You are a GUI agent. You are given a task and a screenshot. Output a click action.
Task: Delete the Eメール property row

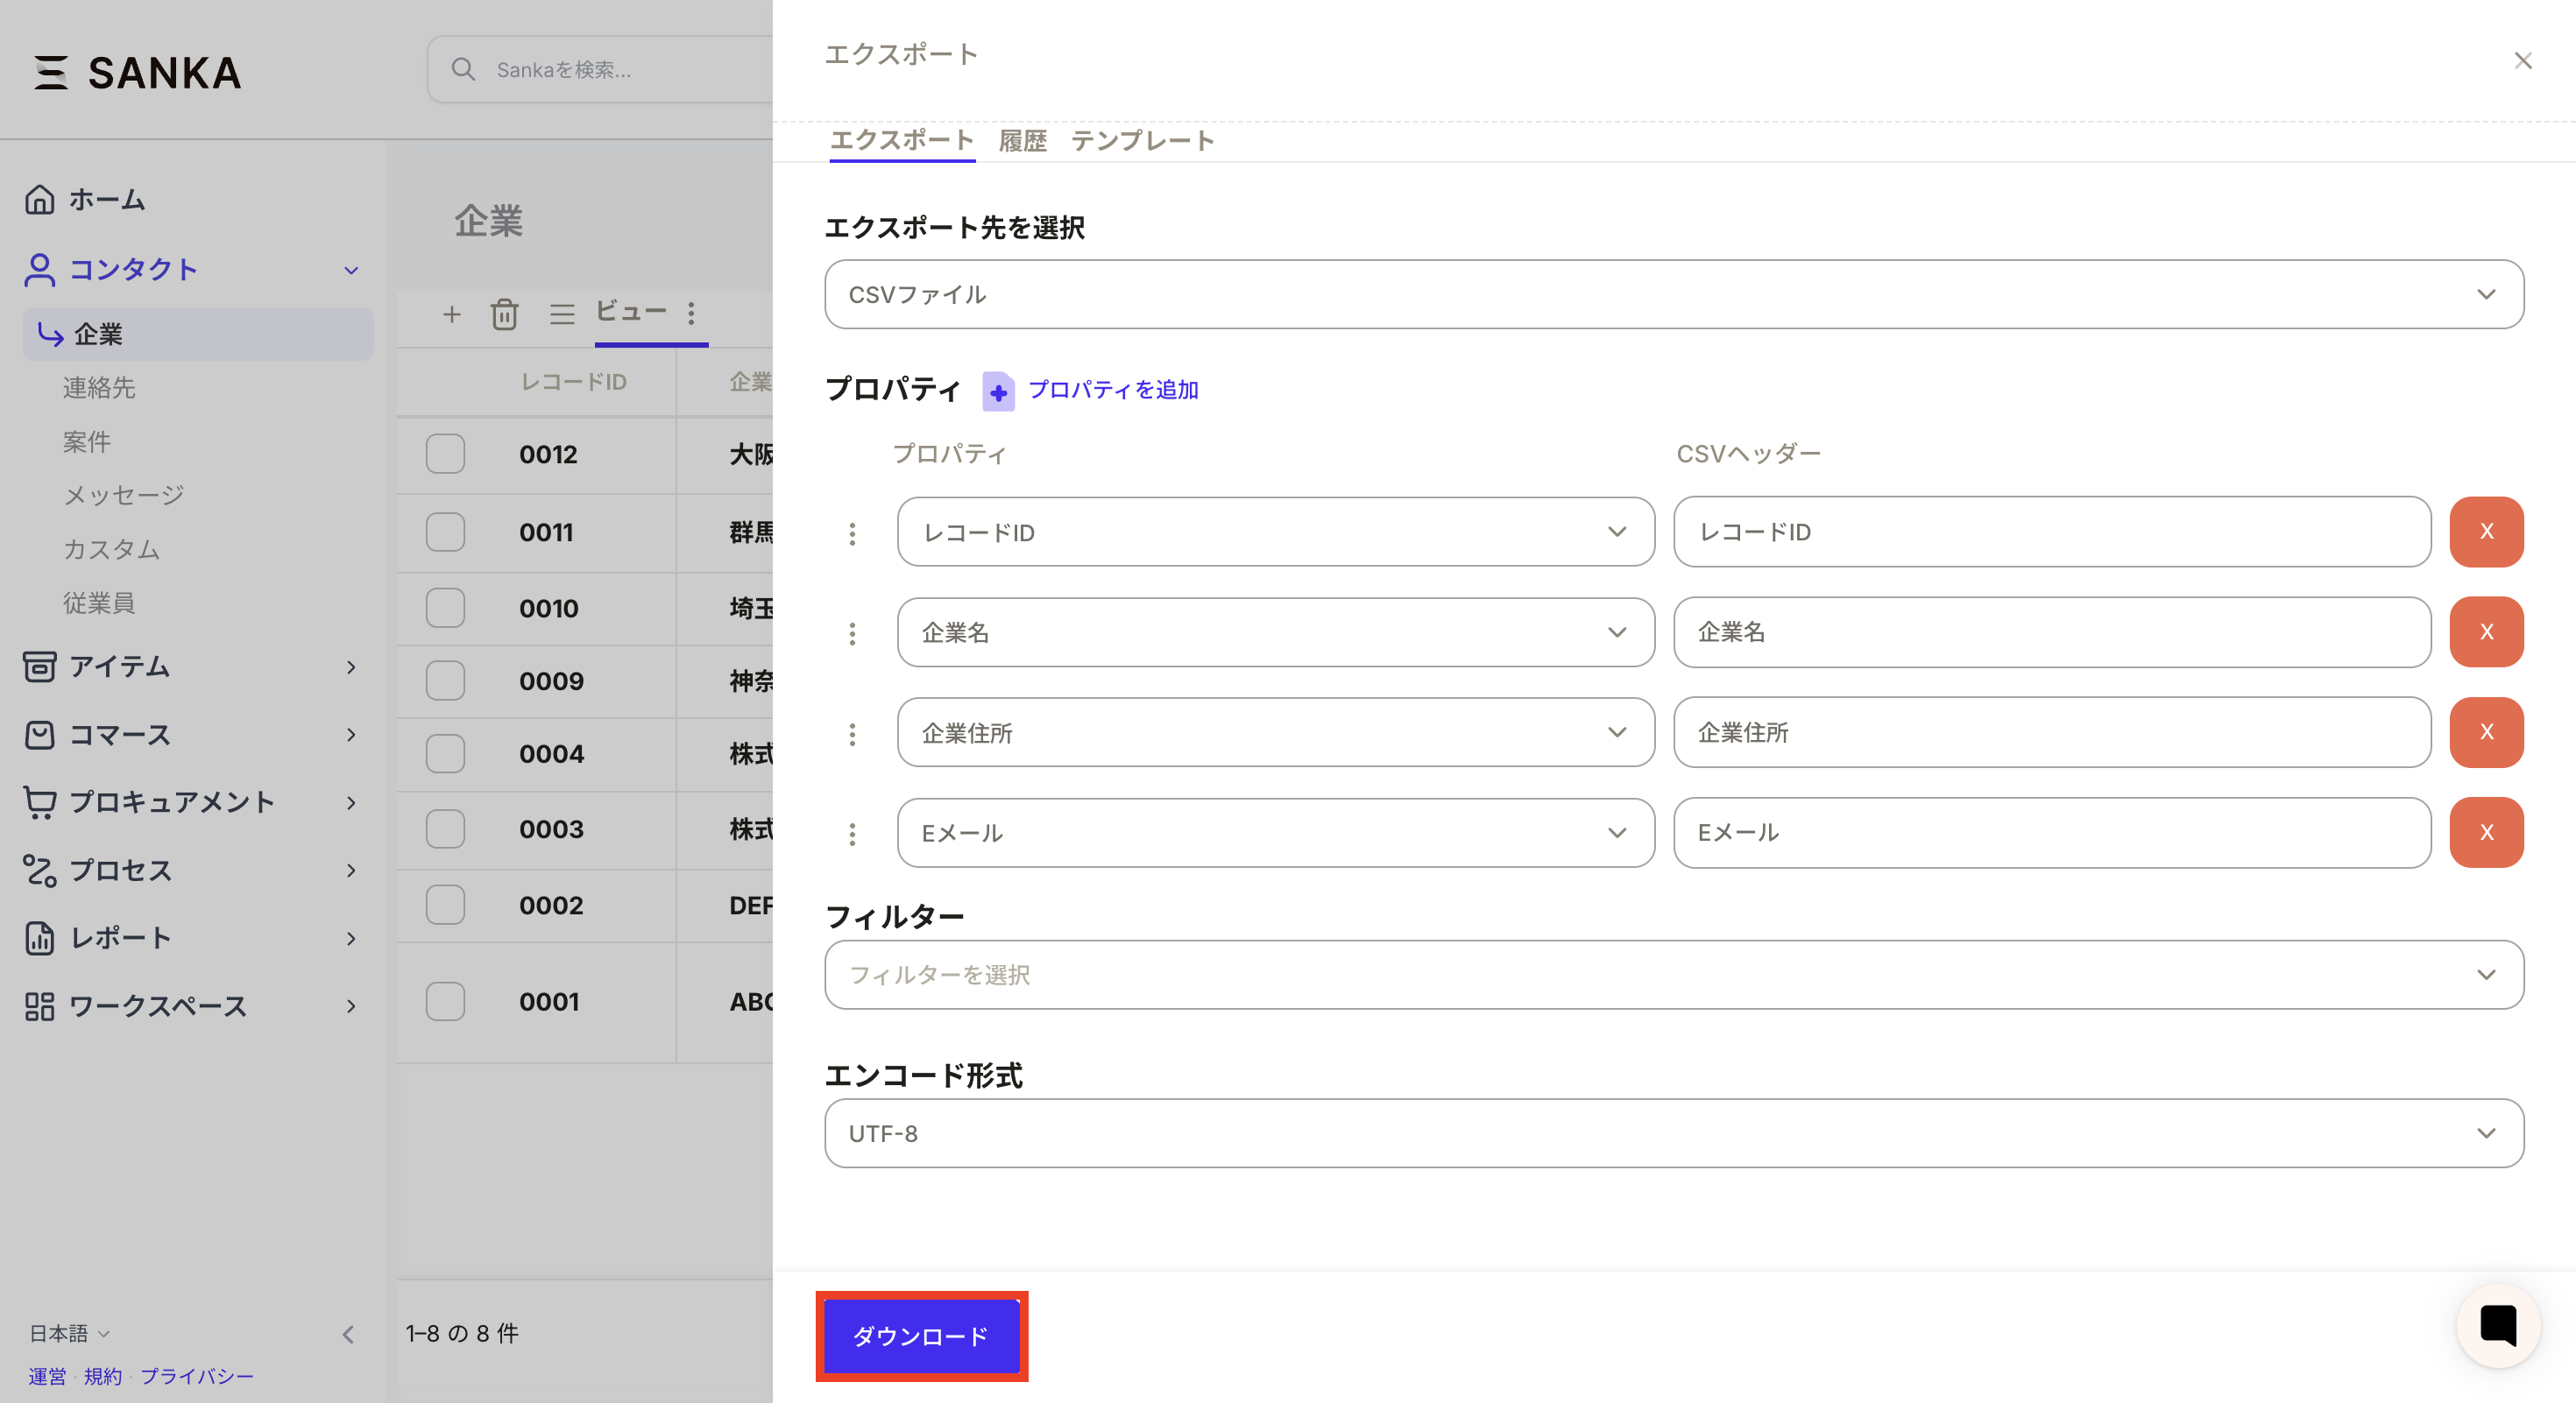[2486, 832]
